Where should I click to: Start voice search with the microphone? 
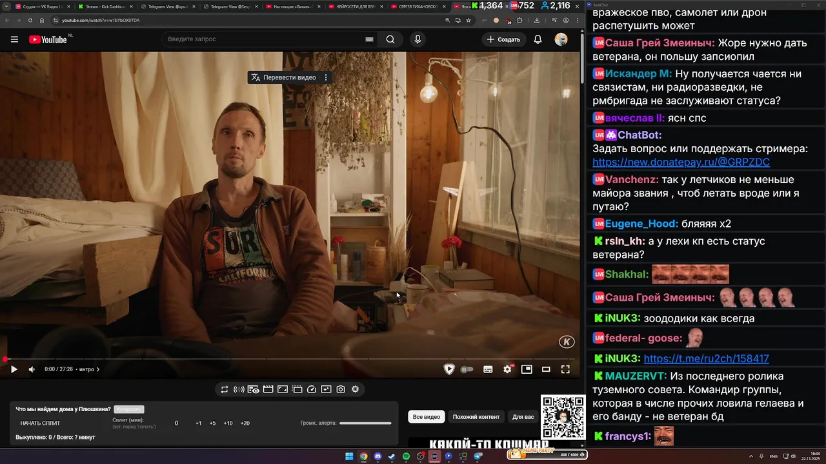coord(418,39)
